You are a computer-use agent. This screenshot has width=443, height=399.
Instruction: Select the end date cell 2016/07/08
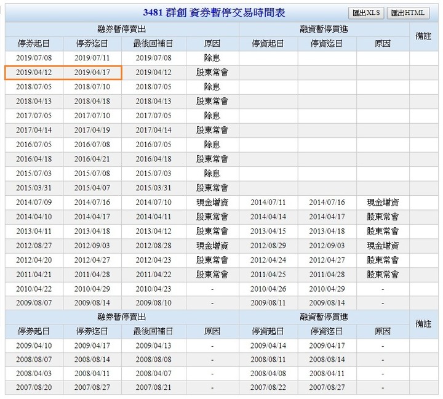point(92,145)
